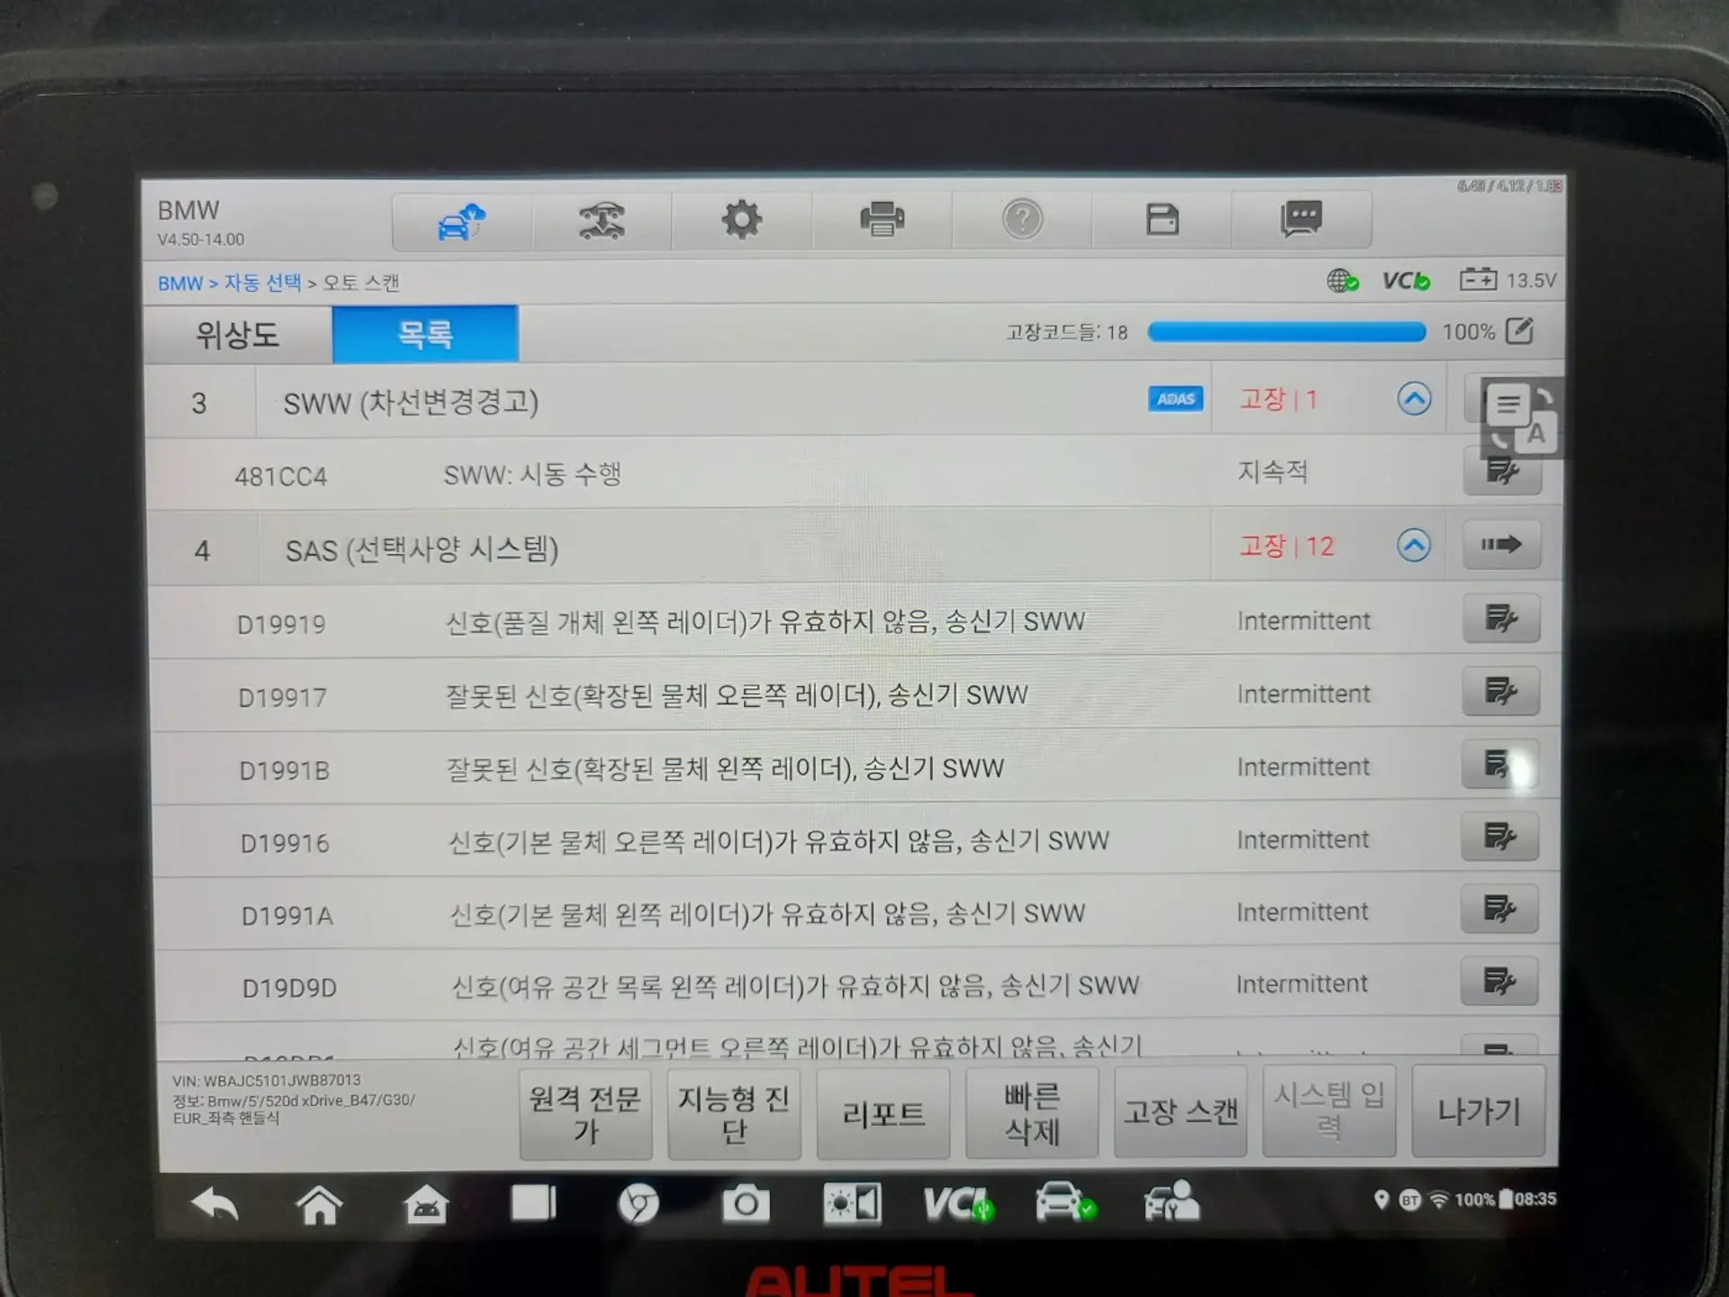Select fault code D19D9D text
1729x1297 pixels.
coord(289,988)
